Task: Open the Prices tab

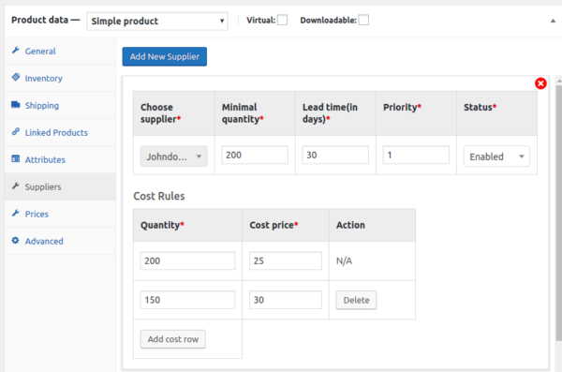Action: point(60,214)
